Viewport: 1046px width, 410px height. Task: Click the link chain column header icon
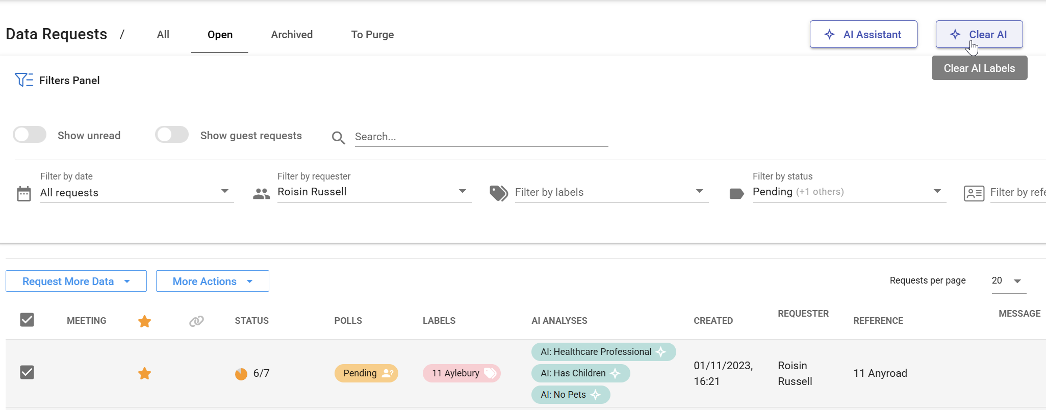pos(196,321)
